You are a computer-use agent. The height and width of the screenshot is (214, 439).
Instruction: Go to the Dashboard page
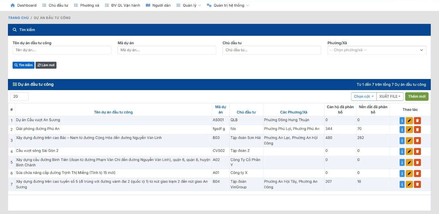23,5
